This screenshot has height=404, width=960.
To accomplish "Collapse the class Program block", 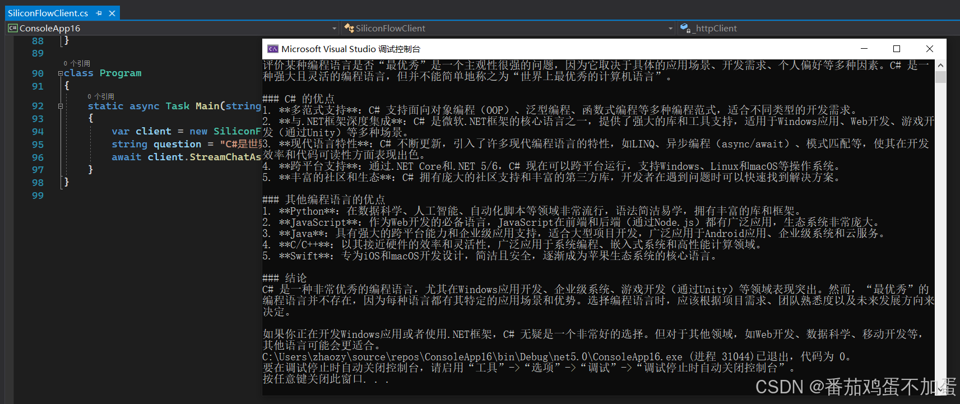I will [x=61, y=73].
